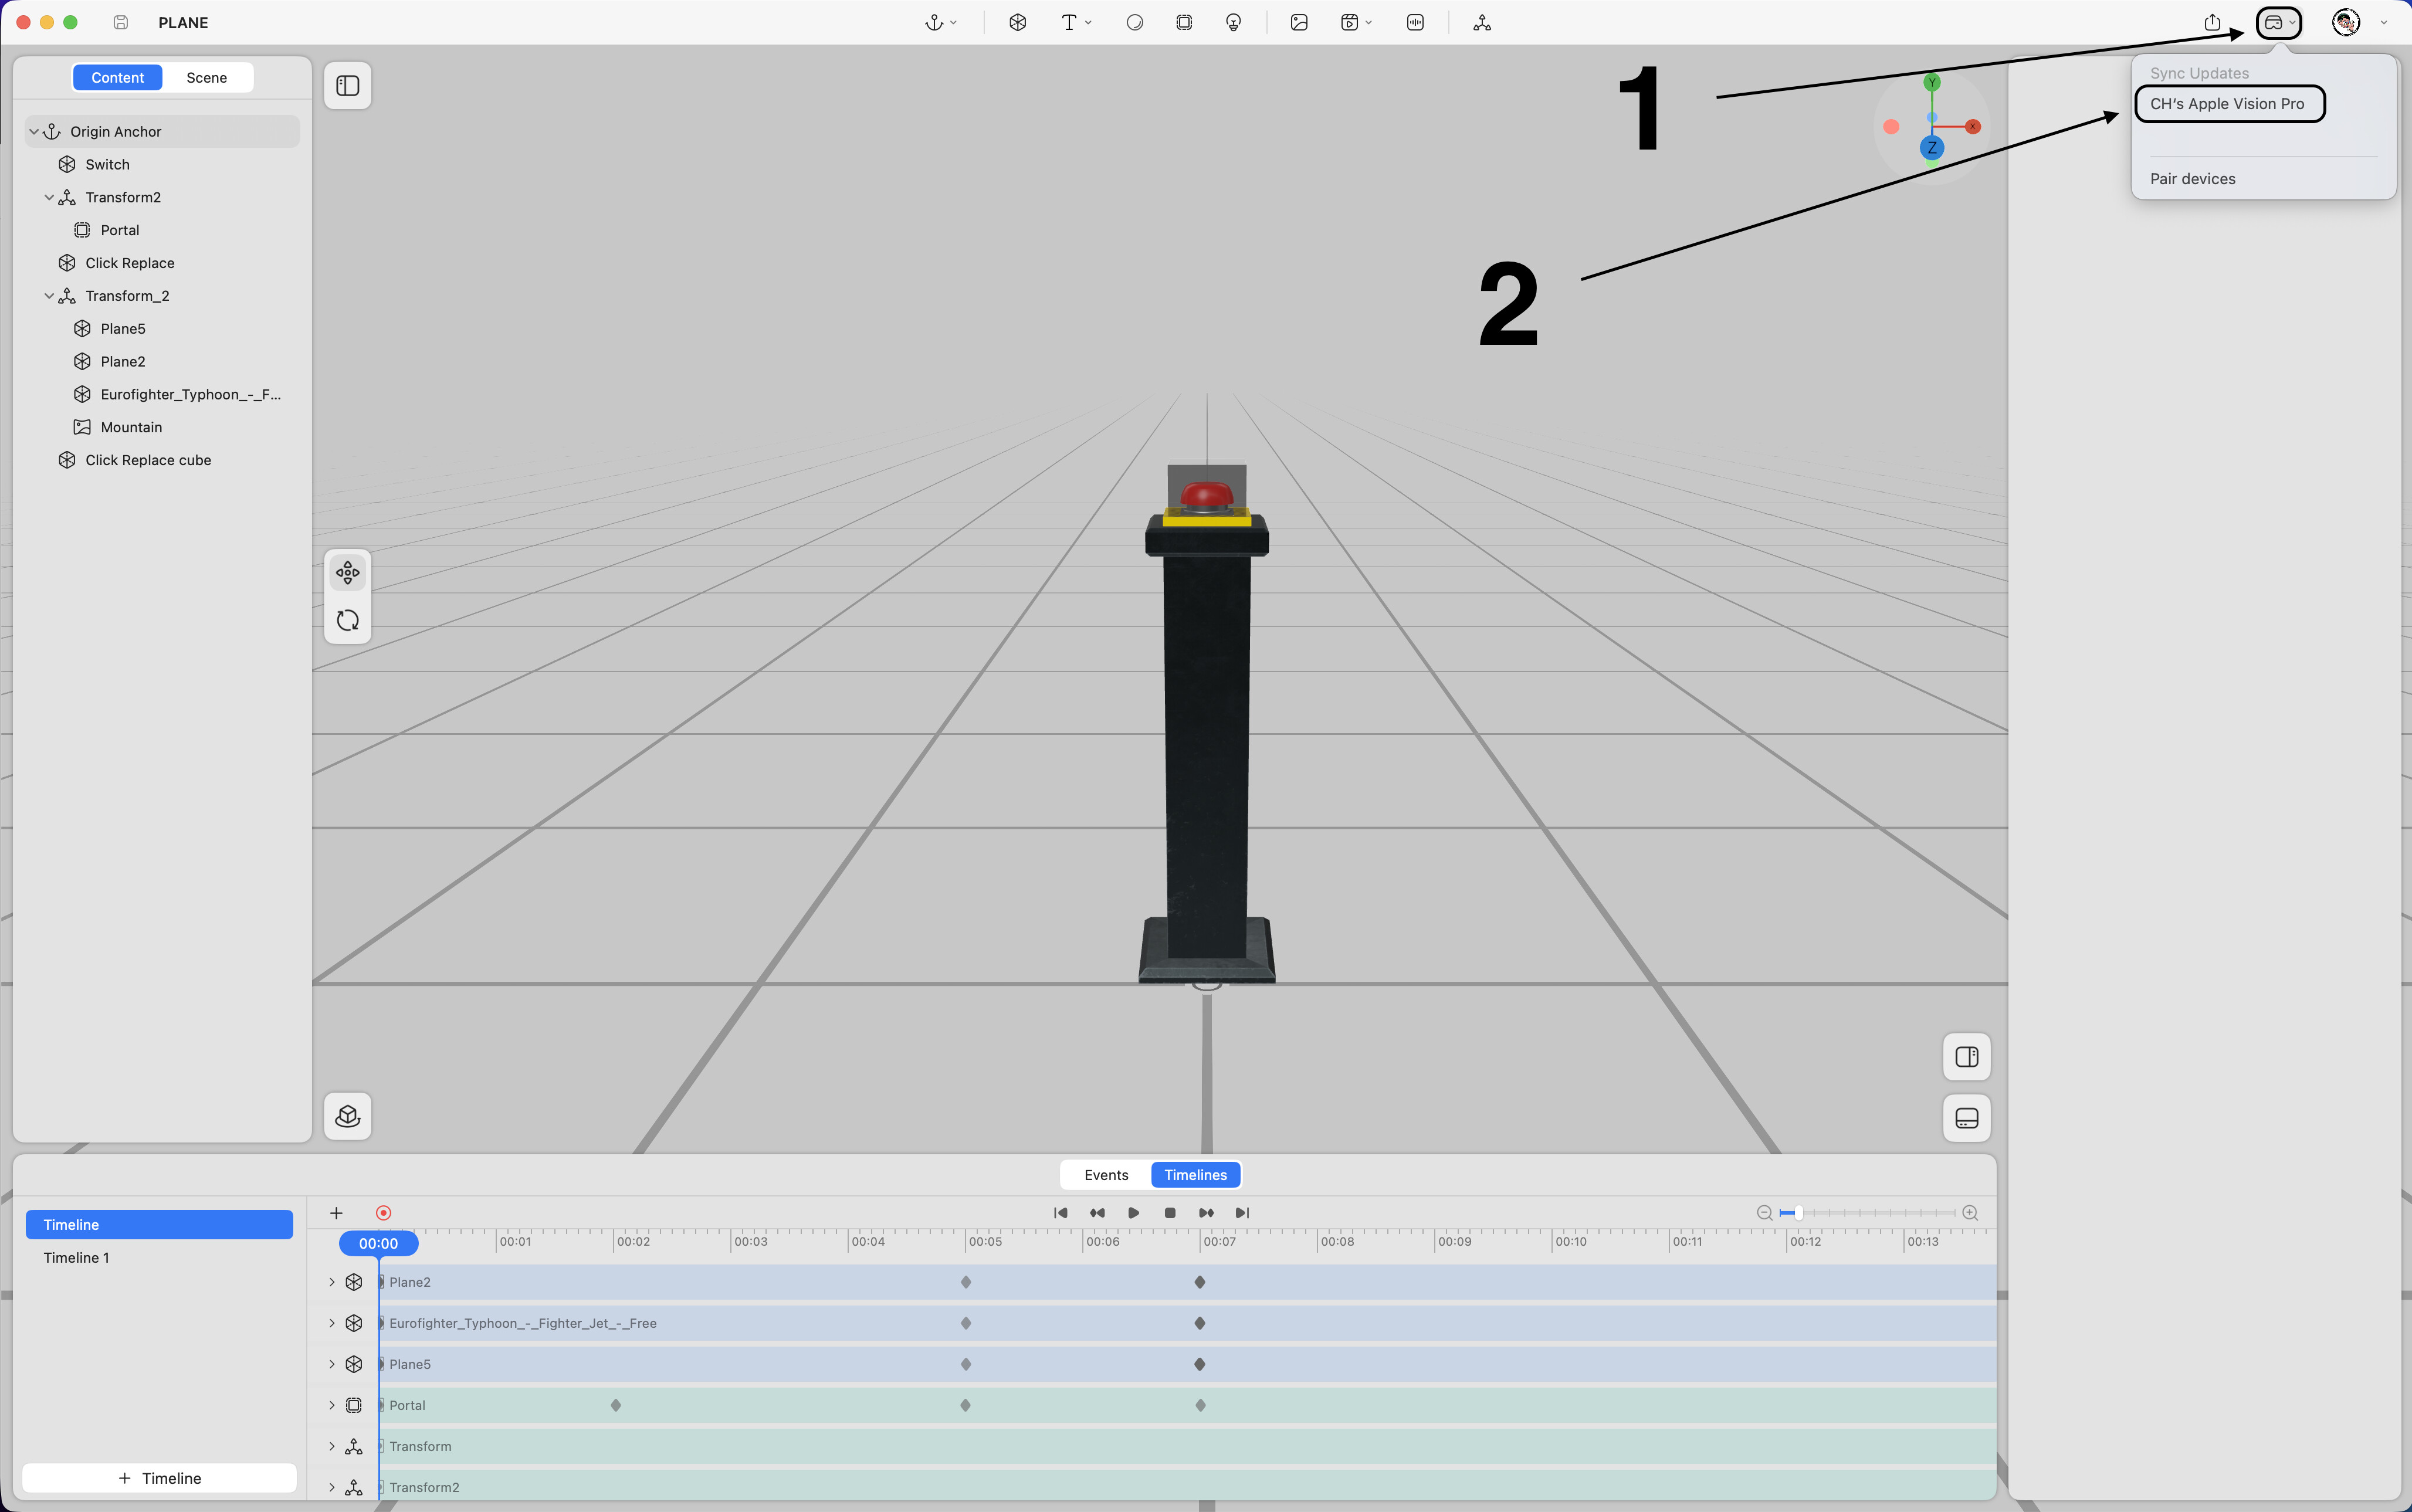
Task: Switch to the Events tab
Action: (x=1106, y=1175)
